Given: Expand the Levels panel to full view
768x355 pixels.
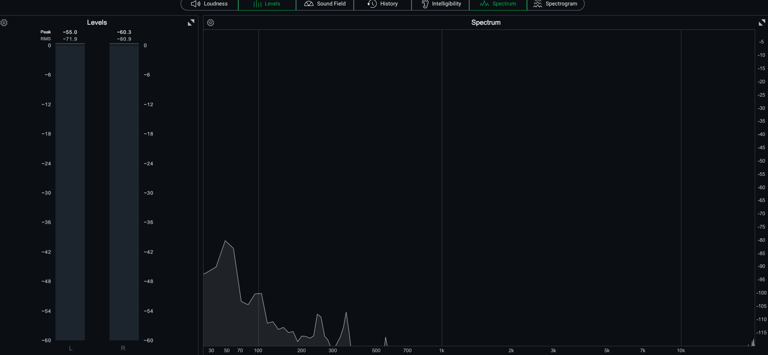Looking at the screenshot, I should point(191,23).
